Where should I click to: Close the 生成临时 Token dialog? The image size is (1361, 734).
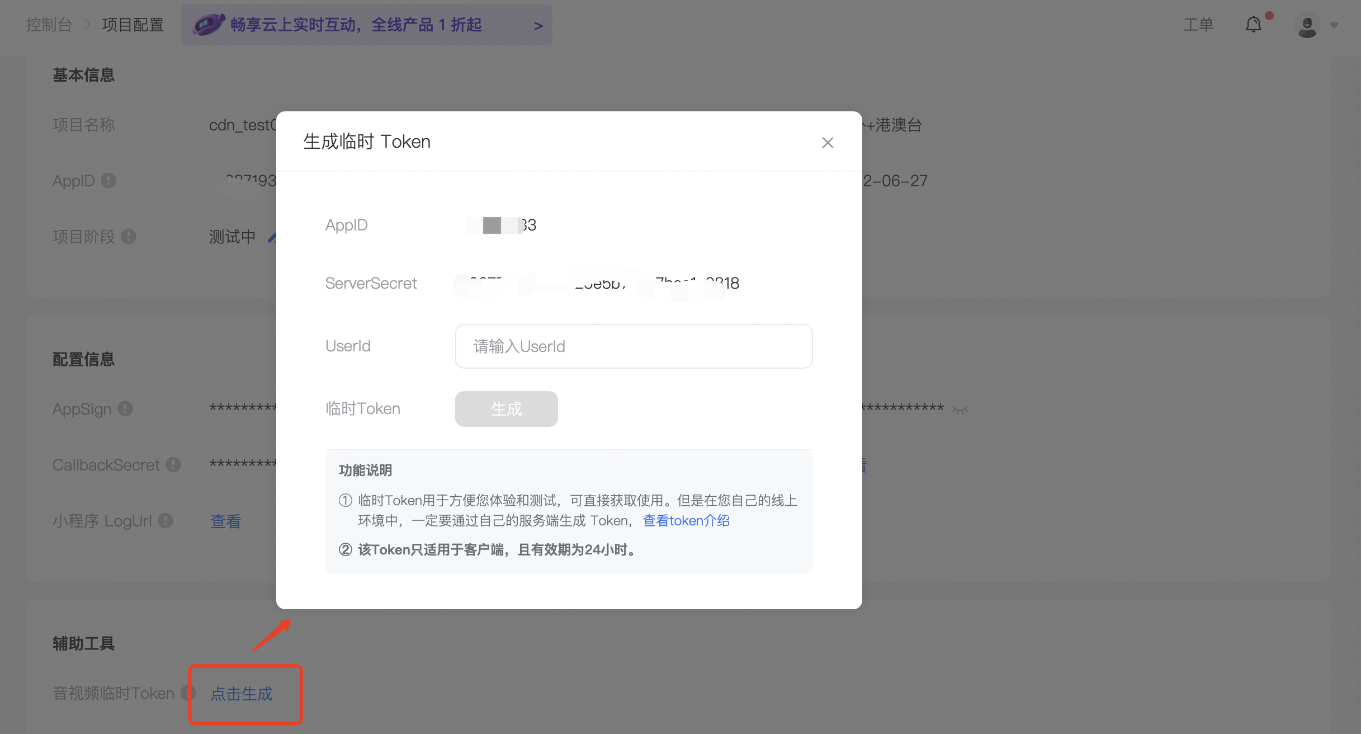click(x=828, y=143)
